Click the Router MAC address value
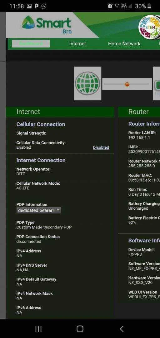 pyautogui.click(x=144, y=180)
